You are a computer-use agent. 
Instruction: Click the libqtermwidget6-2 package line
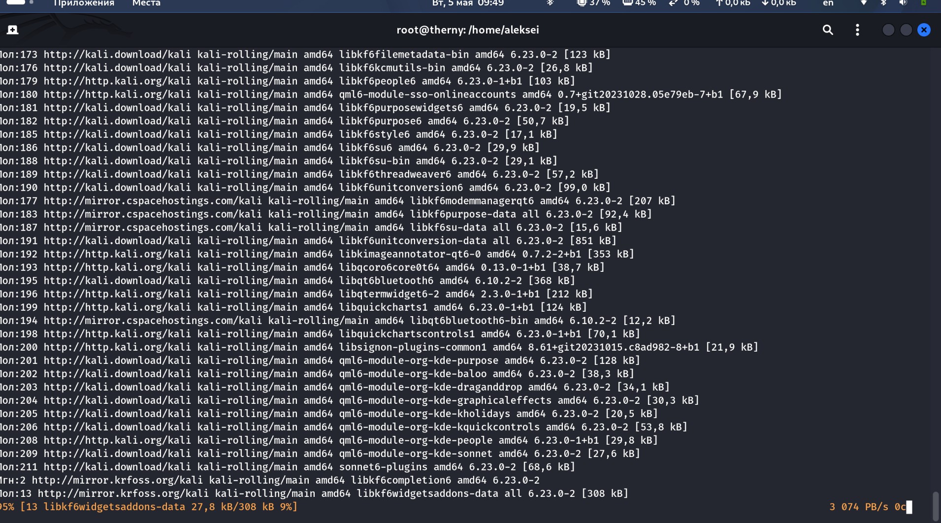(x=296, y=294)
